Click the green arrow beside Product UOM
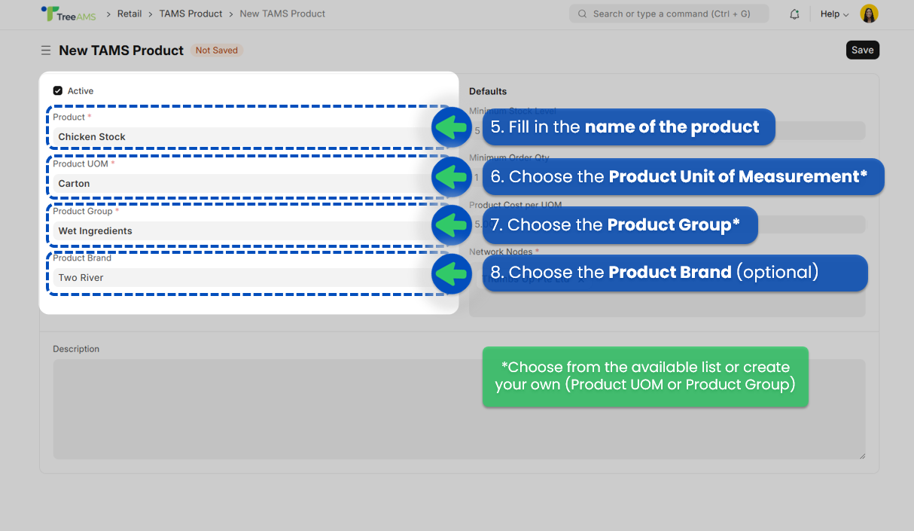Screen dimensions: 914x531 (451, 177)
